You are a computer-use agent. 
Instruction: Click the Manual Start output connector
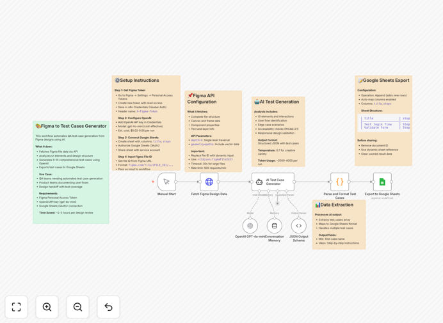click(x=176, y=182)
